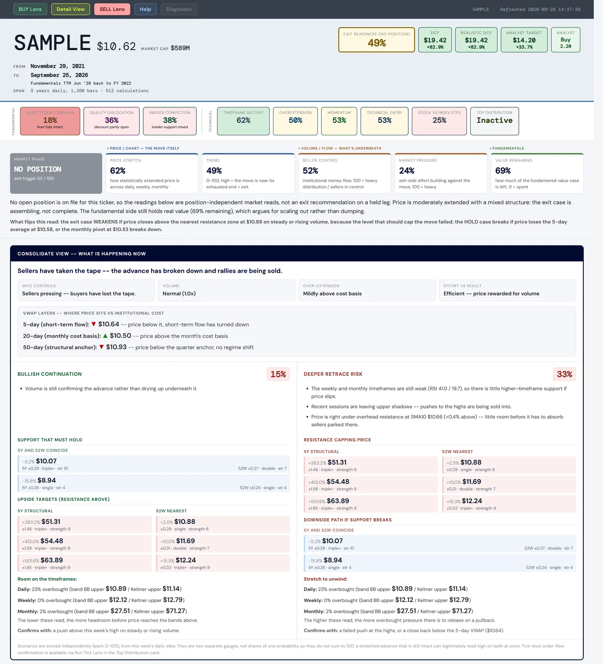Select the Realistic DCF valuation card
Image resolution: width=603 pixels, height=664 pixels.
476,40
